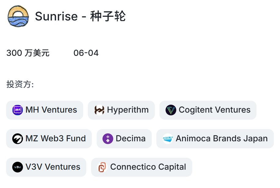Click the Animoca Brands Japan logo icon
Image resolution: width=280 pixels, height=188 pixels.
click(168, 139)
